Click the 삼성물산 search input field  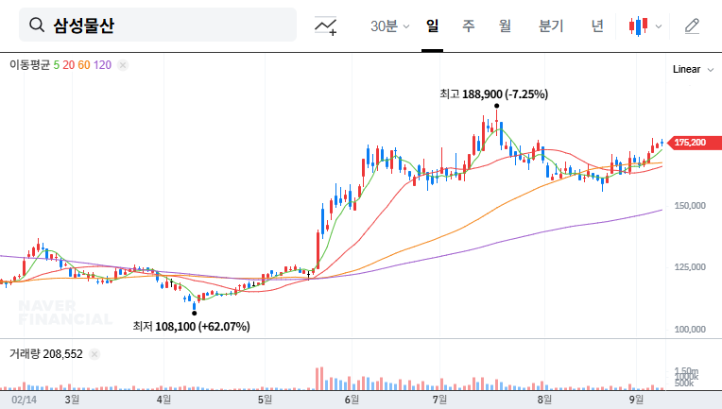158,25
